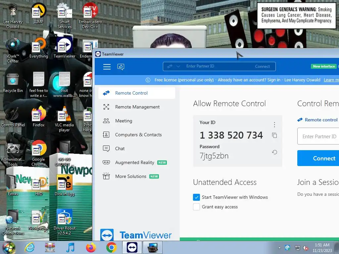Open the Recycle Bin

(13, 82)
